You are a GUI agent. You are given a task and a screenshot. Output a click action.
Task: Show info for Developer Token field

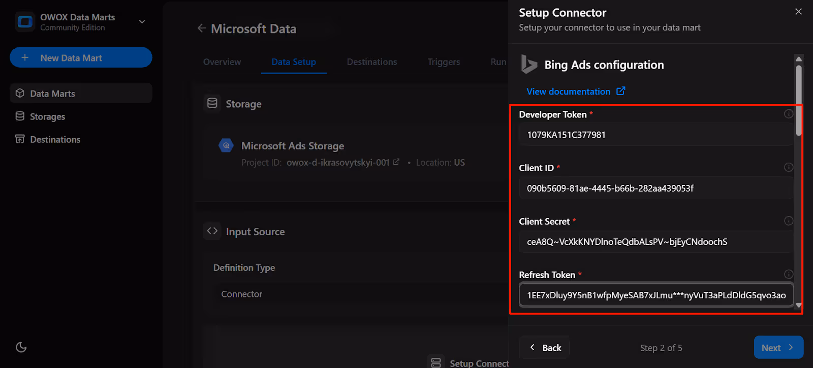(789, 114)
